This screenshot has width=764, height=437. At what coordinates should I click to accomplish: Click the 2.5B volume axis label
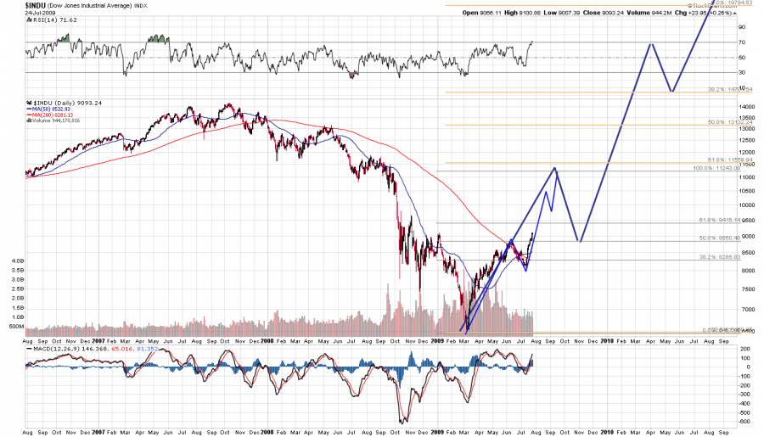click(x=17, y=289)
